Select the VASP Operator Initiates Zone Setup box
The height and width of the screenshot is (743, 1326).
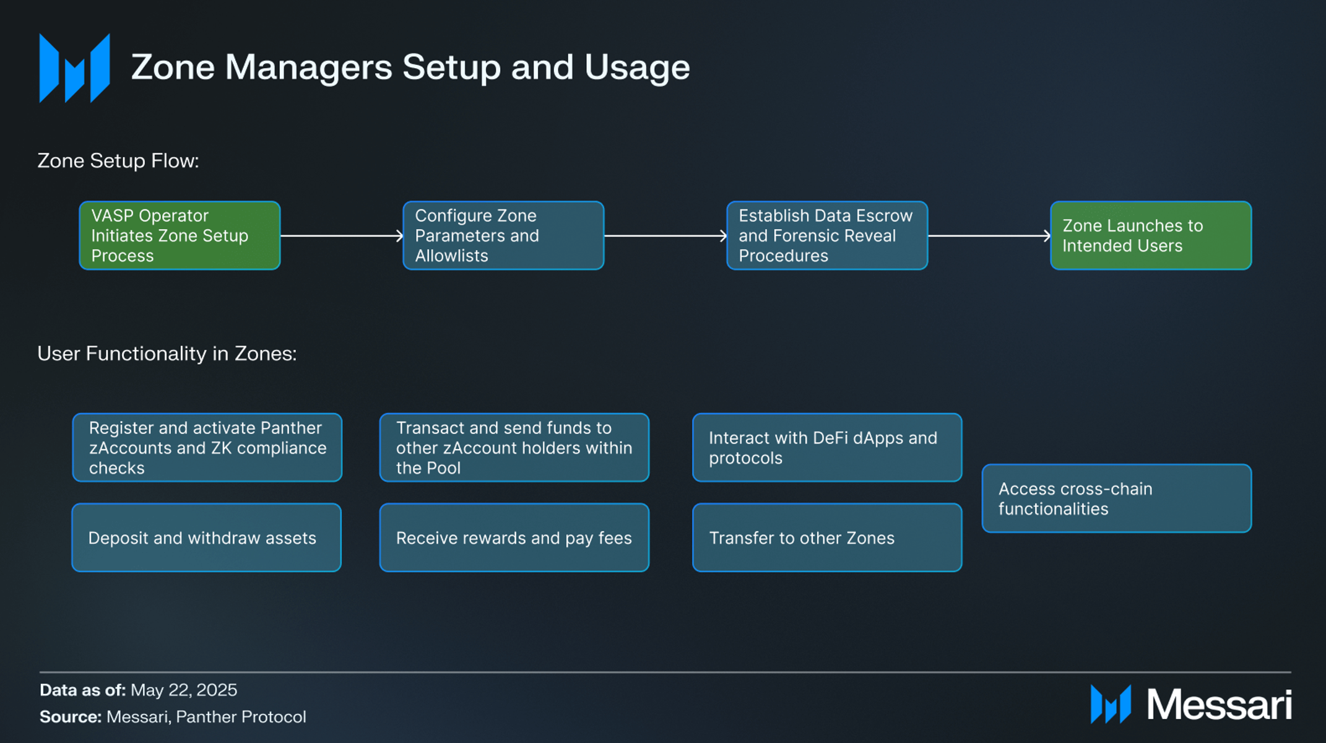tap(180, 235)
